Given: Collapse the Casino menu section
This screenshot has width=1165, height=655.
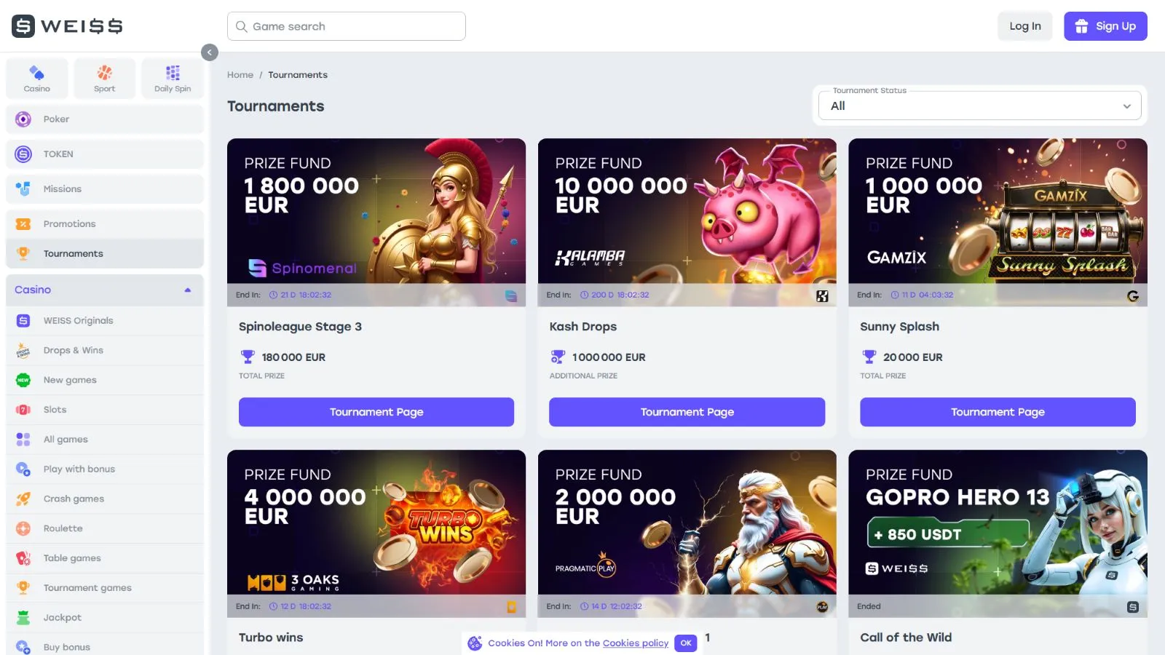Looking at the screenshot, I should click(x=187, y=290).
